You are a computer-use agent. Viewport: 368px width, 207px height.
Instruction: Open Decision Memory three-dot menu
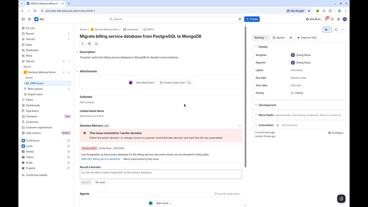coord(240,126)
